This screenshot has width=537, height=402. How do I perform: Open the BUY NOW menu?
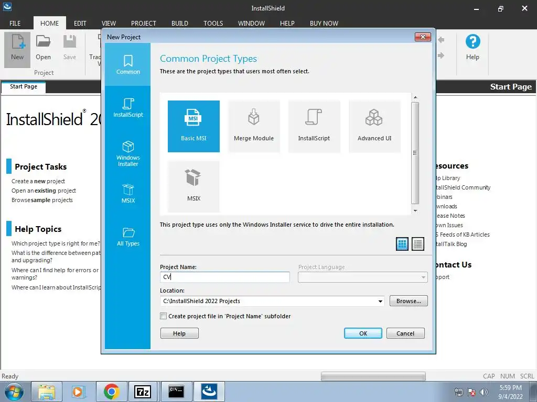pos(324,23)
